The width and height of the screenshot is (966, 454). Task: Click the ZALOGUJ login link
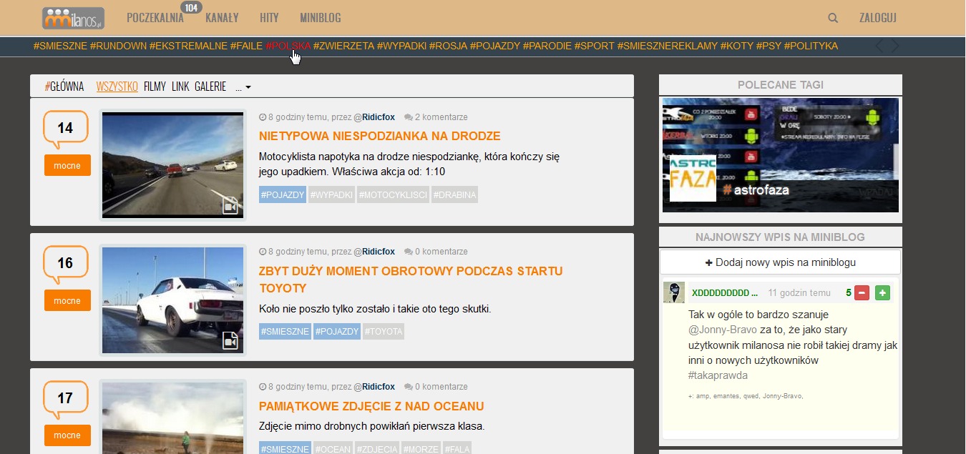tap(878, 18)
